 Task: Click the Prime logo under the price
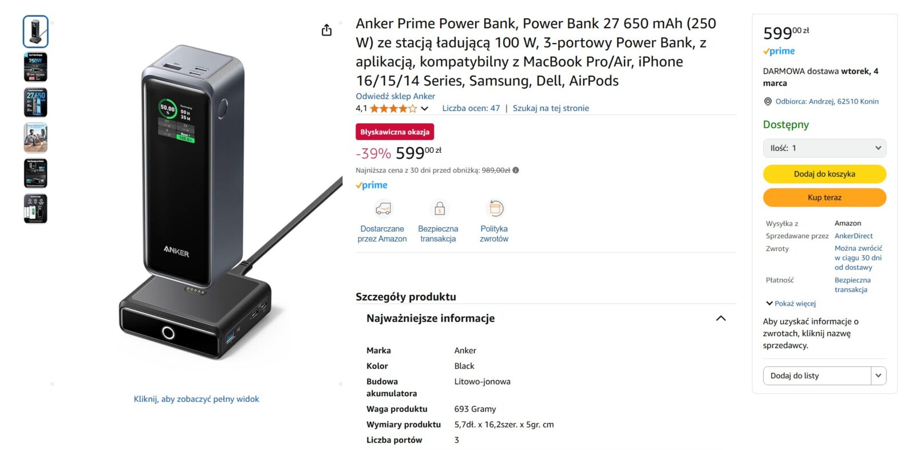372,185
